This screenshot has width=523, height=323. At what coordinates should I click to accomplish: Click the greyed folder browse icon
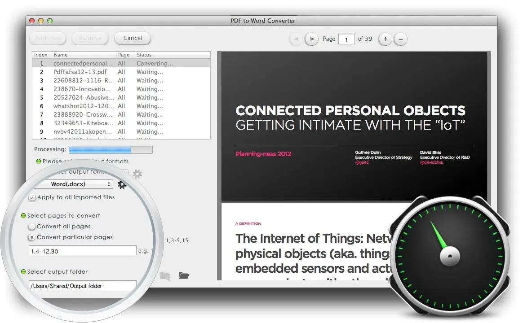pos(165,275)
